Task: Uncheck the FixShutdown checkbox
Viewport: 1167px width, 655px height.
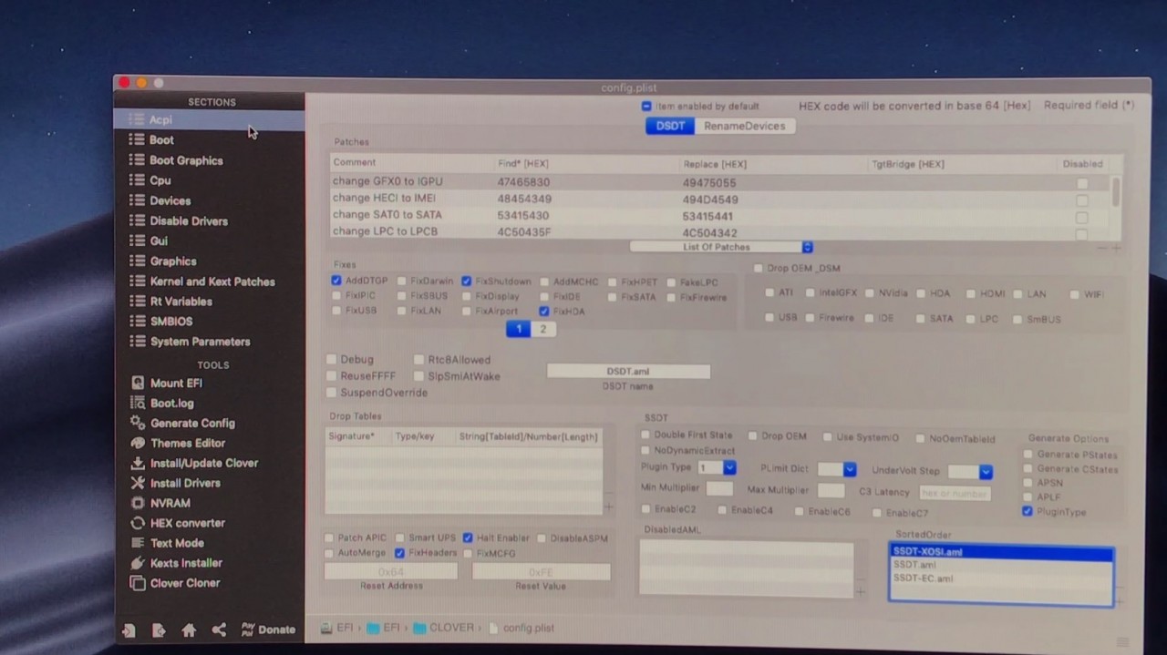Action: pos(467,281)
